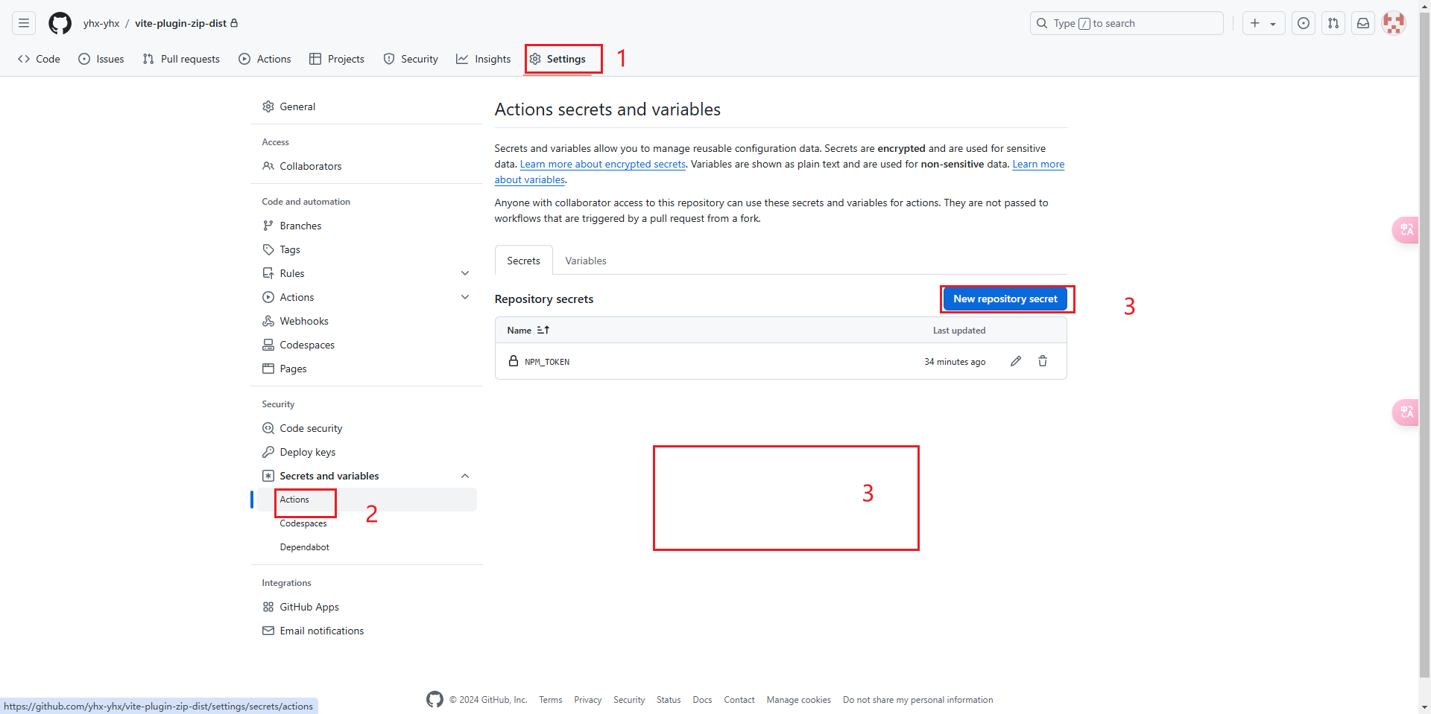Open the issues icon in top-right header

pos(1304,23)
